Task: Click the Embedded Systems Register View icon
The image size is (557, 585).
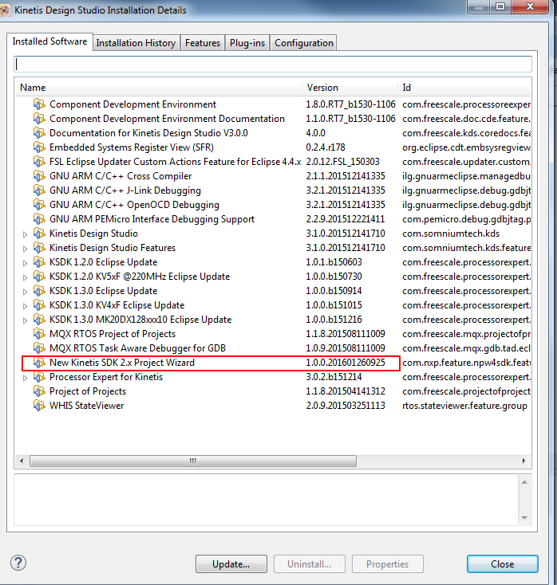Action: tap(39, 147)
